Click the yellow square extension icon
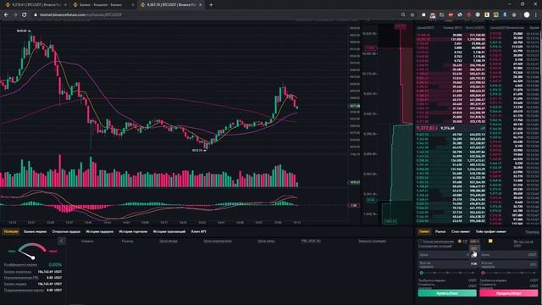 [487, 15]
